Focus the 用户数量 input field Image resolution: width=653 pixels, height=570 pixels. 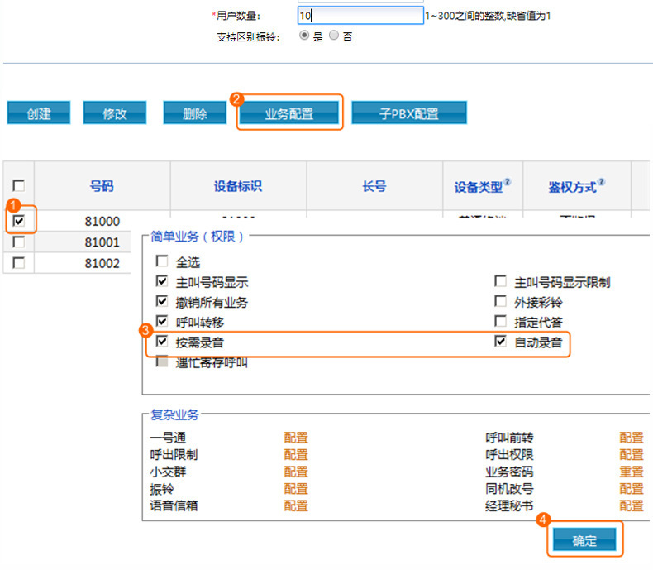pyautogui.click(x=360, y=16)
